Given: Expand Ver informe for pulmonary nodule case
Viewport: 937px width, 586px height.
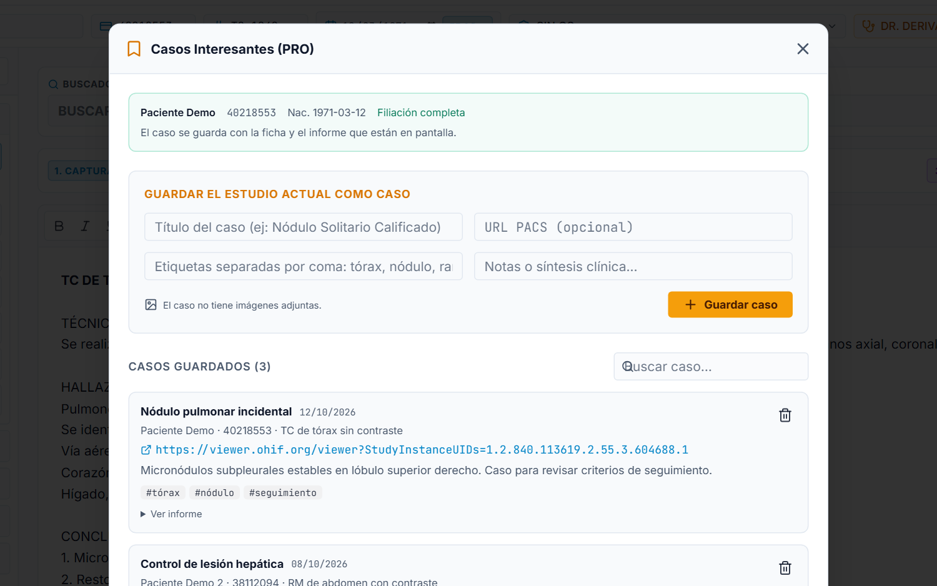Looking at the screenshot, I should click(x=171, y=514).
